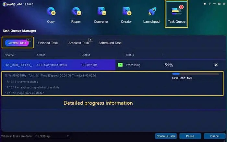
Task: Open the Copy module
Action: 51,15
